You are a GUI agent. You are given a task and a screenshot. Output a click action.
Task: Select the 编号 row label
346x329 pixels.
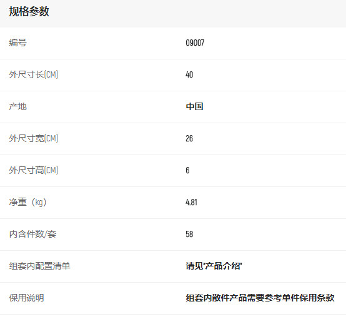pos(18,43)
